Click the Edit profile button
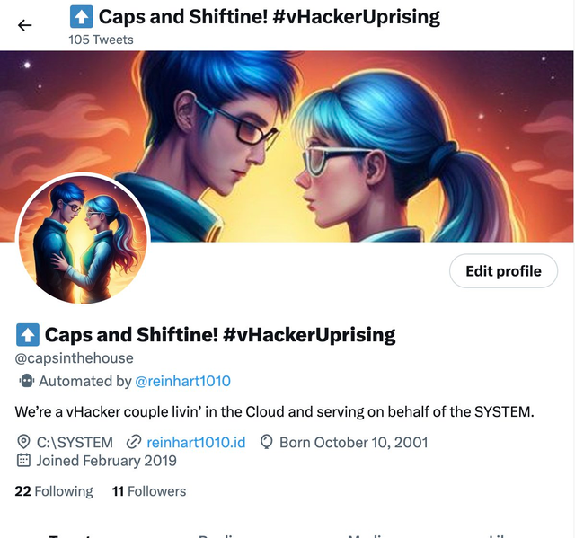The width and height of the screenshot is (575, 538). tap(503, 271)
